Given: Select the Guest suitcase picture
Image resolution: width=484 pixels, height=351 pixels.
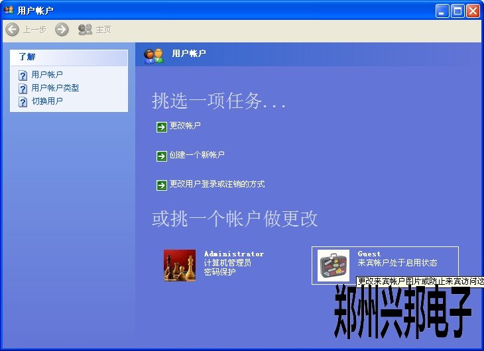Looking at the screenshot, I should click(333, 266).
